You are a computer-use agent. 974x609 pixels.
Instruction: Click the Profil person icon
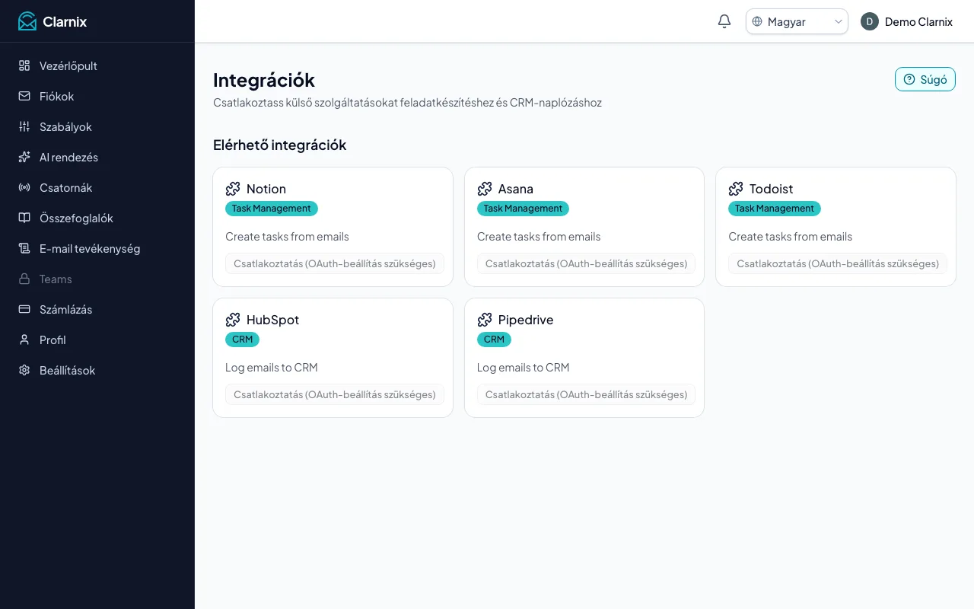24,340
